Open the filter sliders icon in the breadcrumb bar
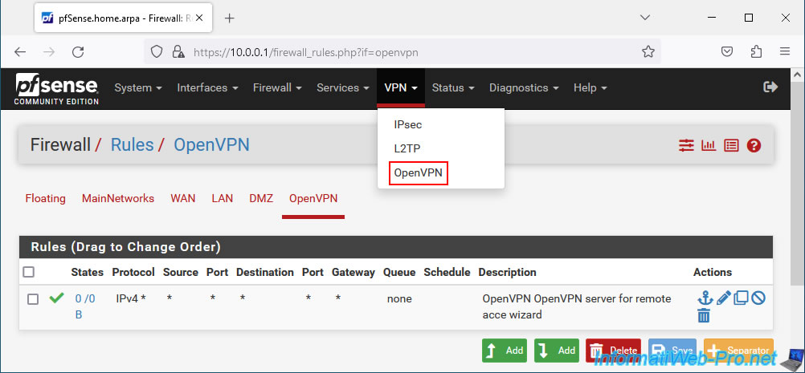The image size is (805, 373). point(686,145)
